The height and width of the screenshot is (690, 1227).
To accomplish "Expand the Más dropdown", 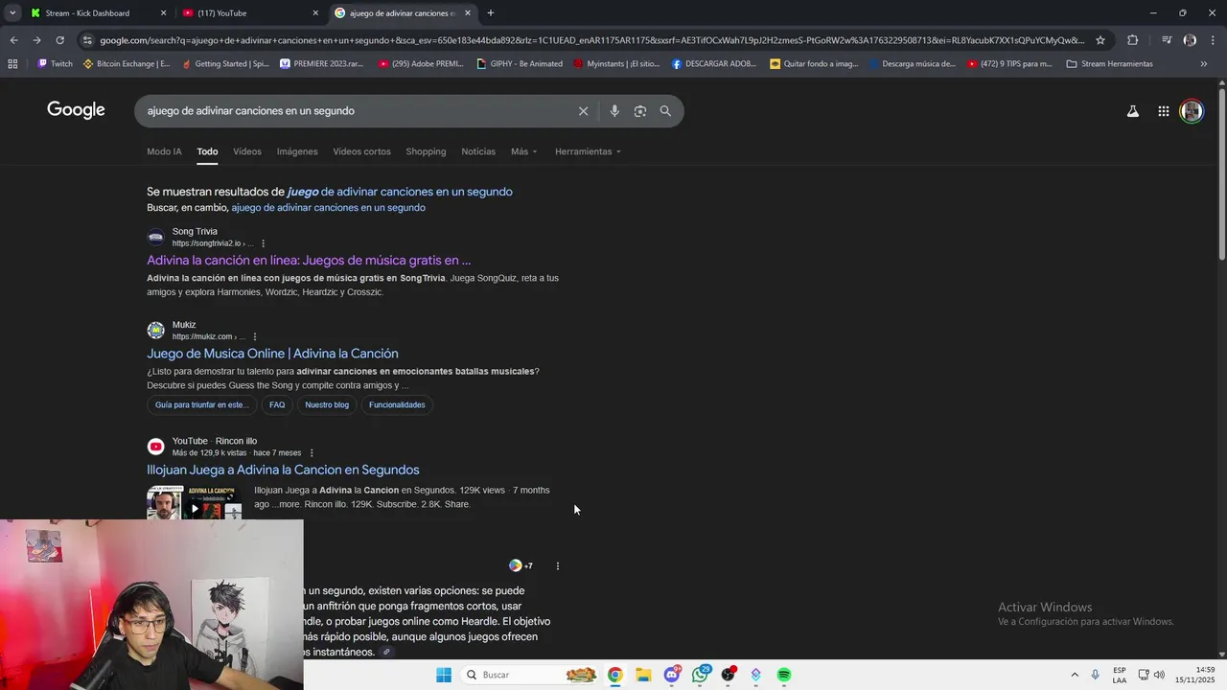I will (523, 151).
